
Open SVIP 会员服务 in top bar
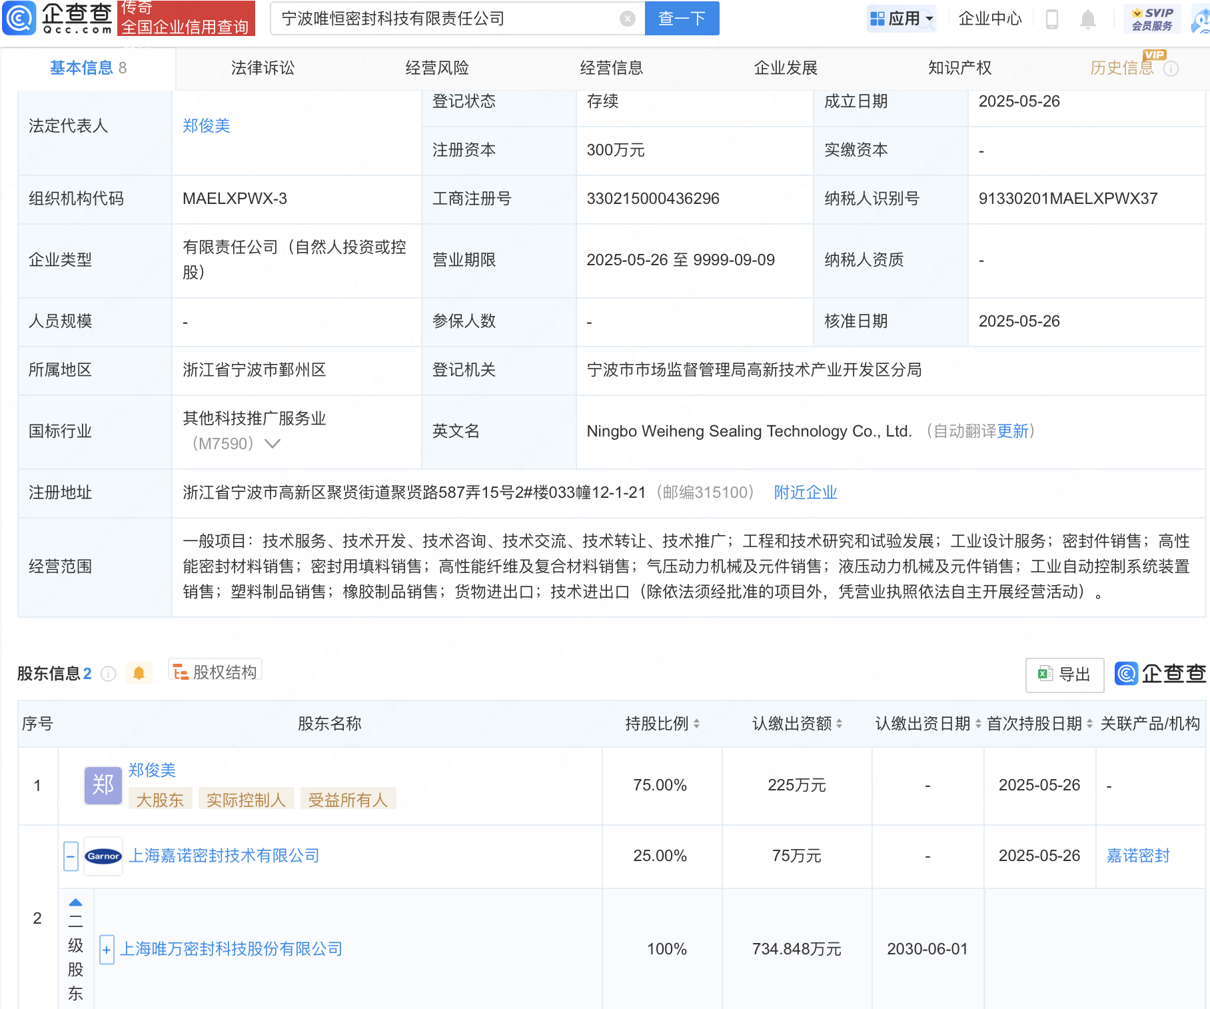[1153, 18]
